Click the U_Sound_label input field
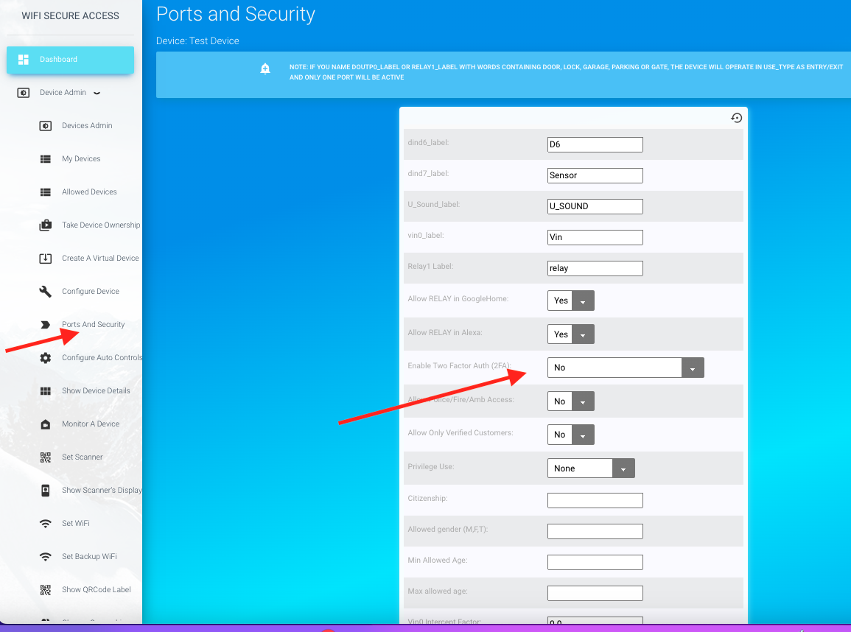Viewport: 851px width, 632px height. point(595,206)
